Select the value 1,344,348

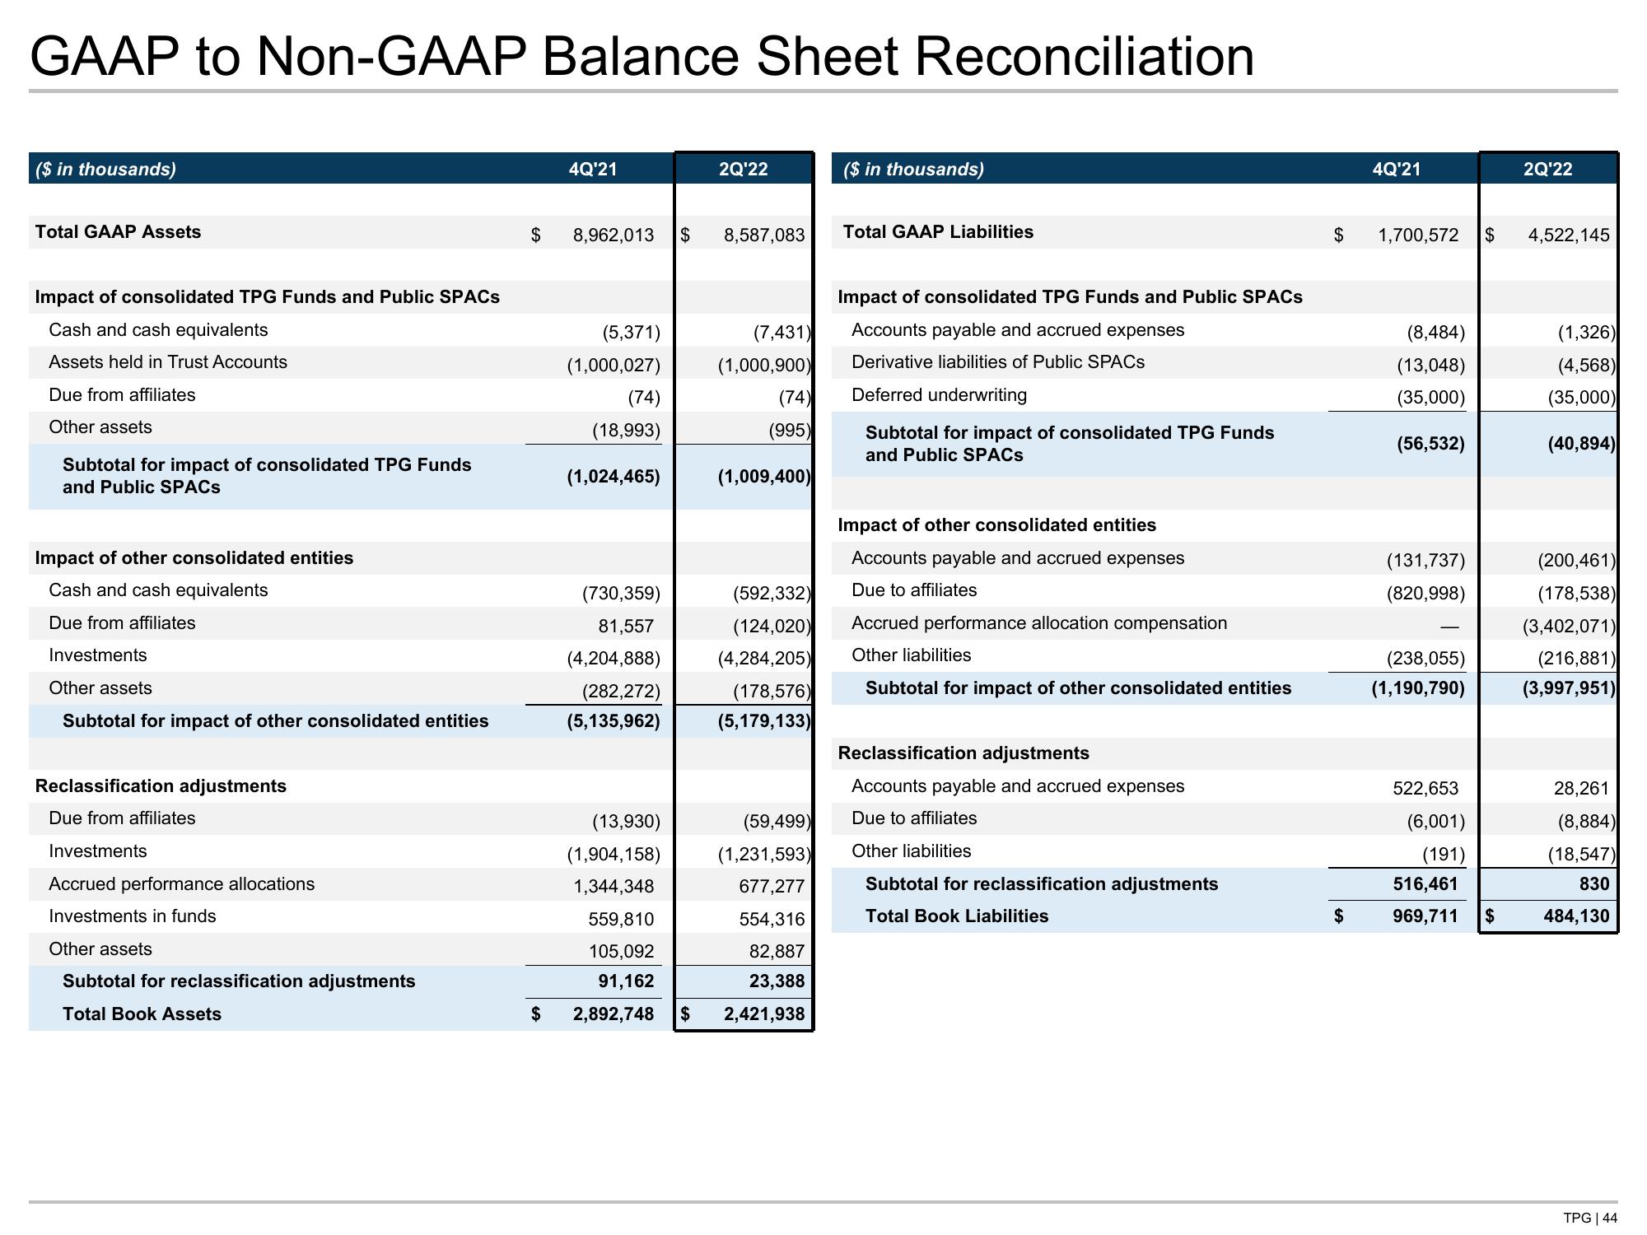coord(614,887)
